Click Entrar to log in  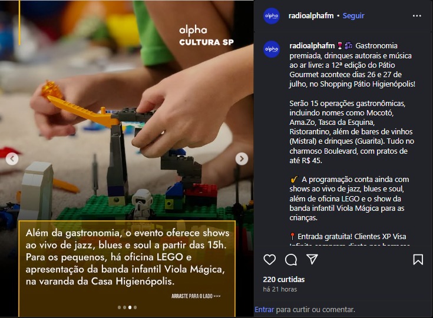point(265,309)
